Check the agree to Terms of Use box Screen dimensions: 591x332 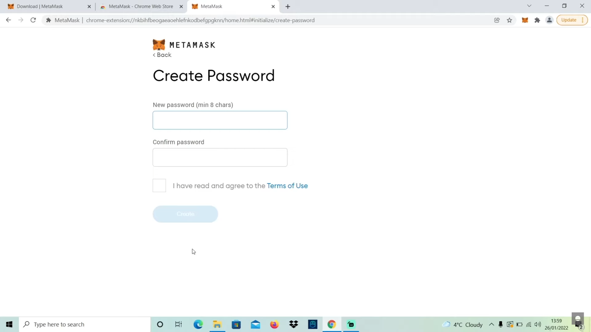[159, 186]
